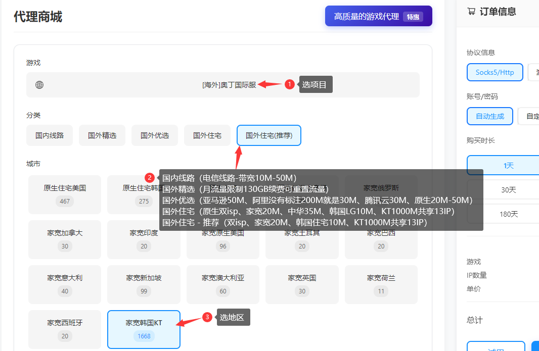The width and height of the screenshot is (539, 351).
Task: Enable 自动生成 for account credentials
Action: (x=489, y=116)
